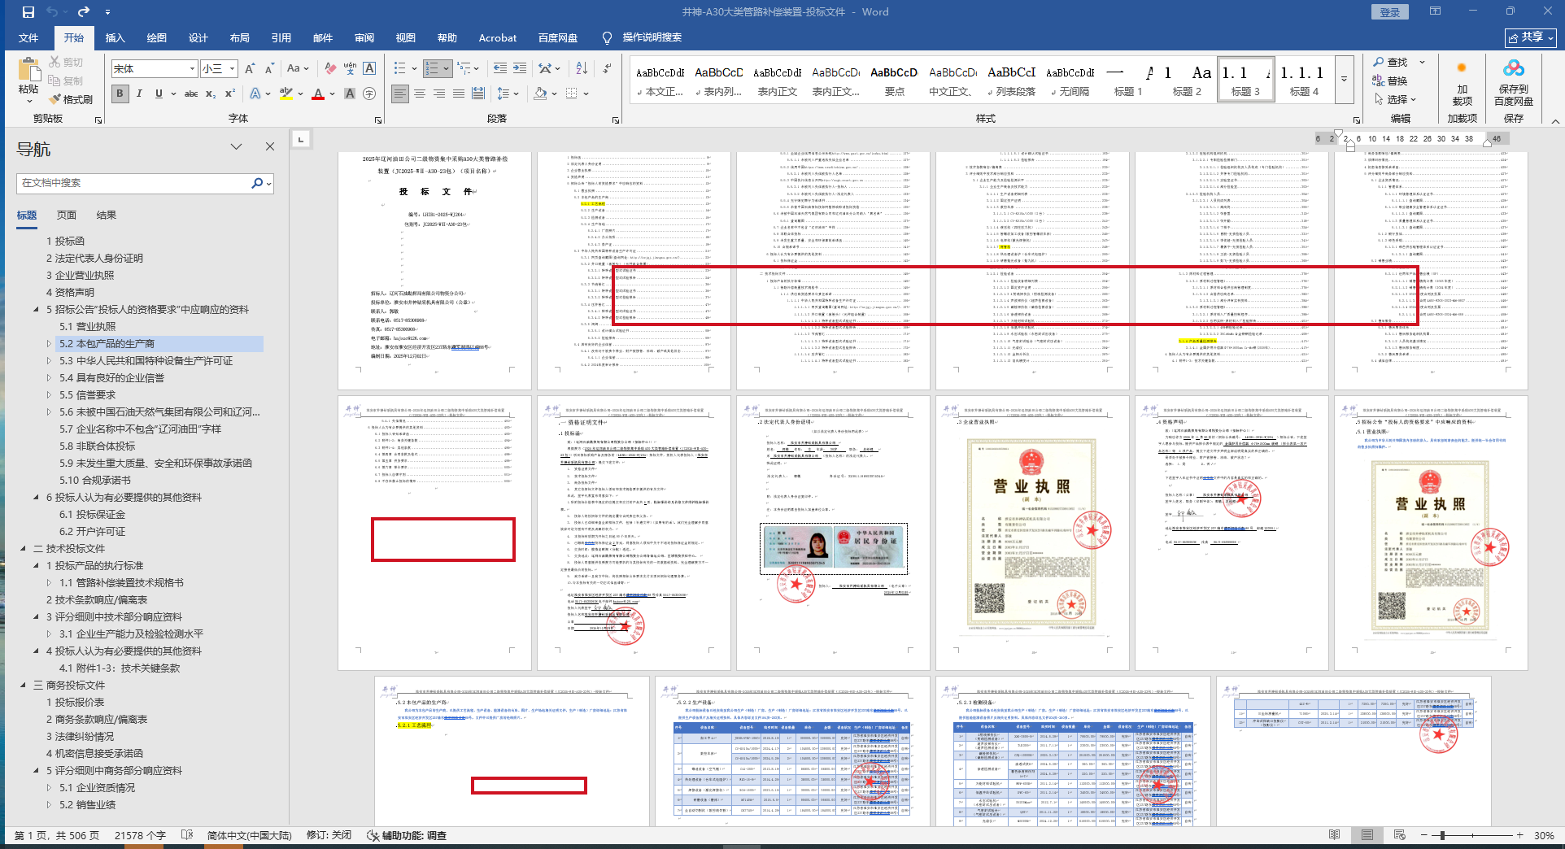Switch to the 布局 (Layout) ribbon tab
The width and height of the screenshot is (1565, 849).
point(240,37)
